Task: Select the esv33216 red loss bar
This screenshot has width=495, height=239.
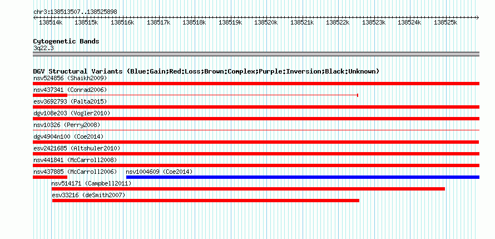Action: pyautogui.click(x=206, y=201)
